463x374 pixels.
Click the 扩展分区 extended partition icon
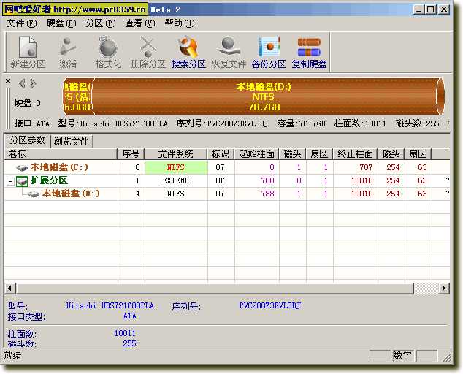click(x=22, y=181)
